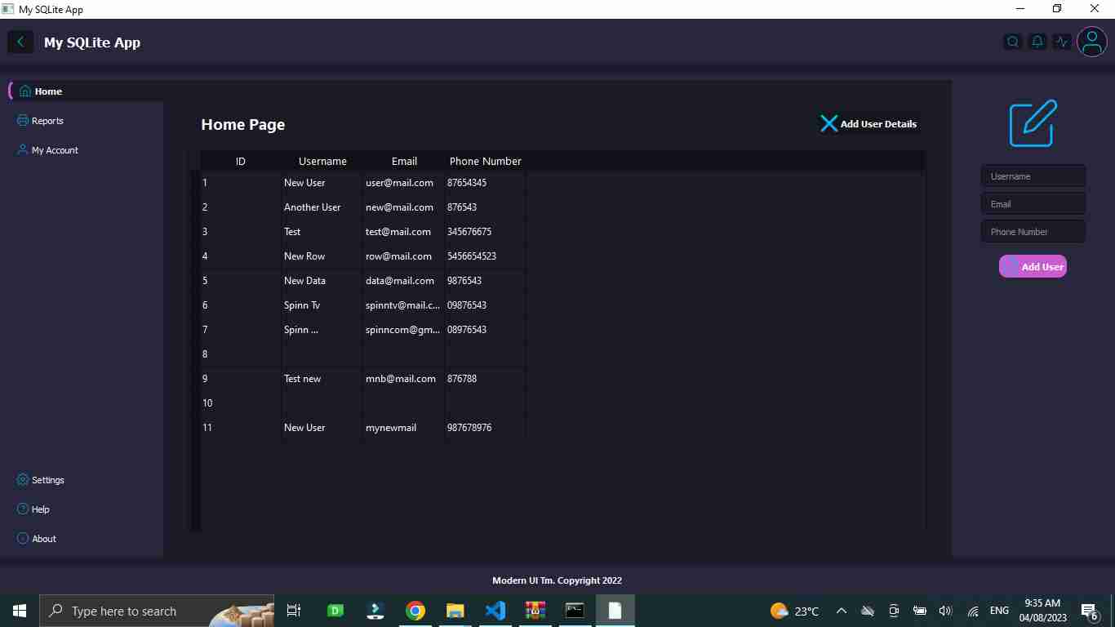Open the user profile avatar icon

click(1092, 42)
